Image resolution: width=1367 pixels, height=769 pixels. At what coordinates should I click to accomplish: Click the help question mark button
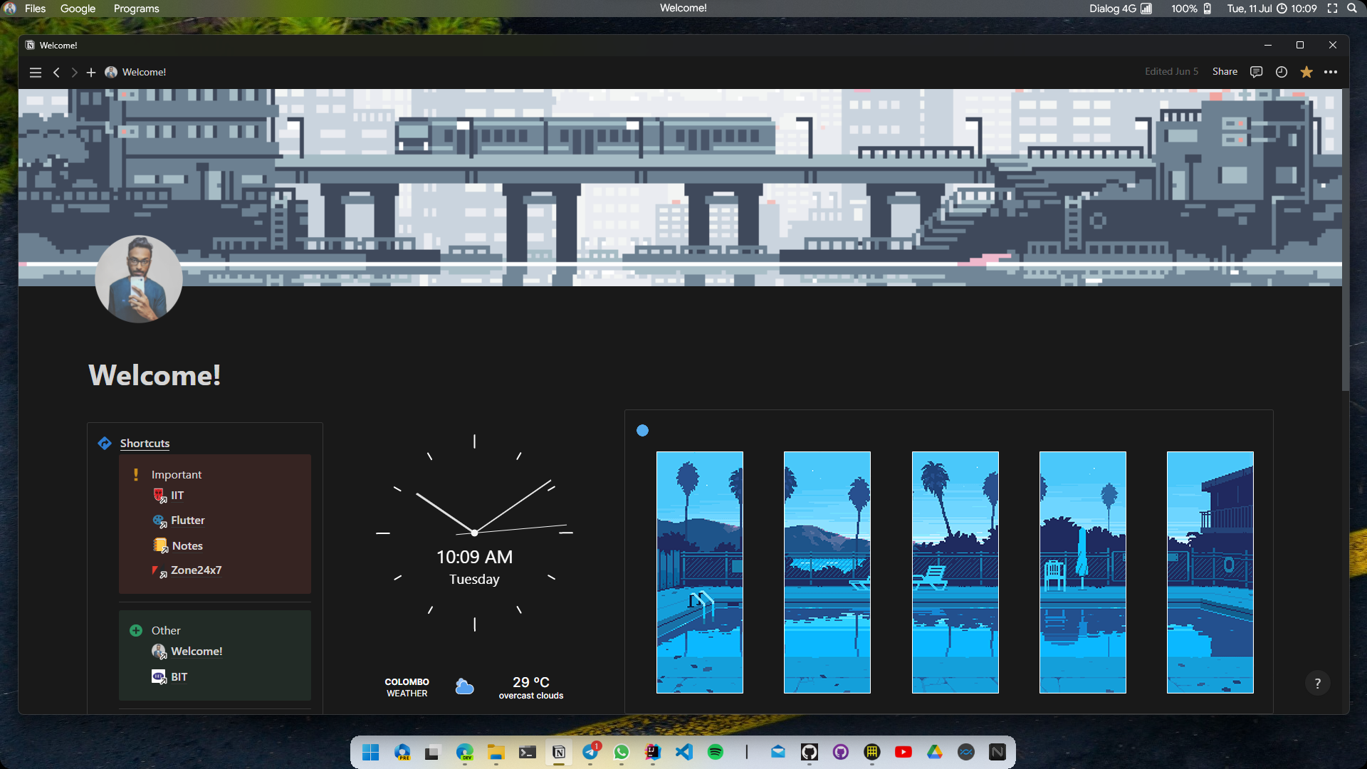coord(1317,684)
